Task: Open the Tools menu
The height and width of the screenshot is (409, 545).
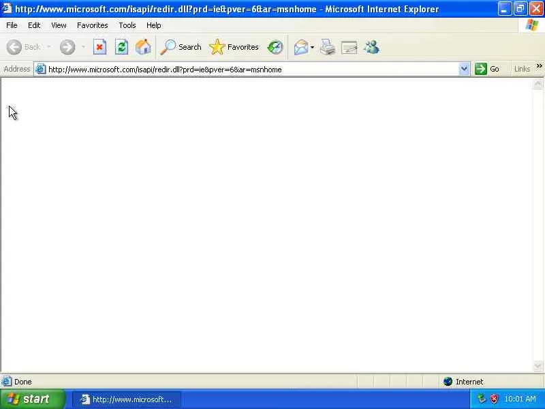Action: point(127,25)
